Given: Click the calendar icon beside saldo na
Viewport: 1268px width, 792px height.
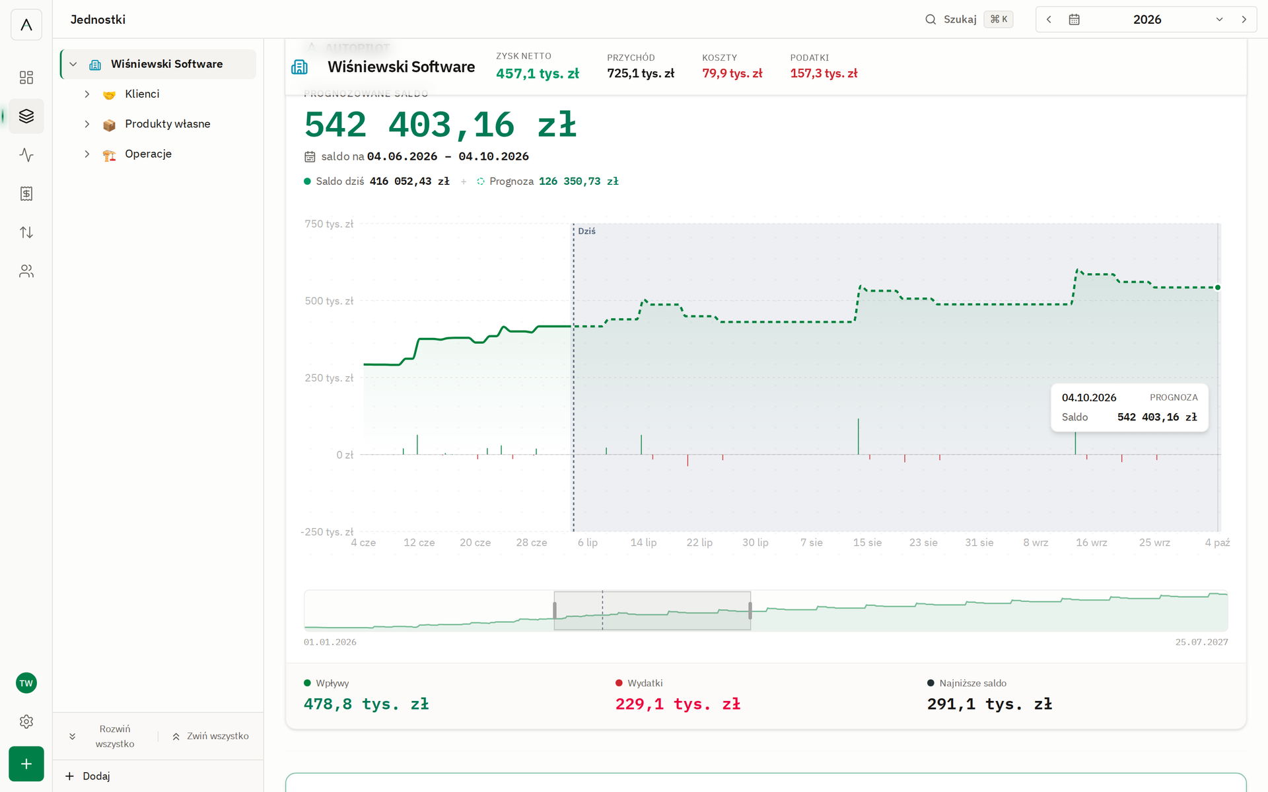Looking at the screenshot, I should click(x=310, y=157).
